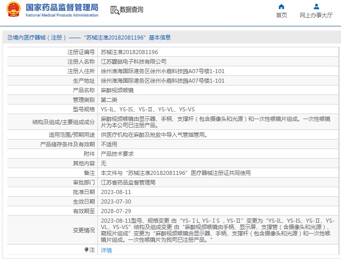Select the change history text starting 2023-08-11型号
This screenshot has height=259, width=341.
click(x=218, y=230)
